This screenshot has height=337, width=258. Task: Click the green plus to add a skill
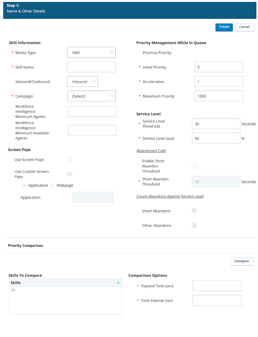tap(118, 282)
